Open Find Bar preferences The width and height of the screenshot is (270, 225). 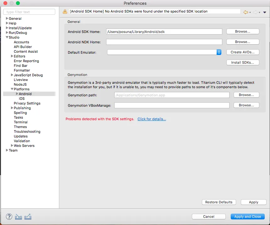[x=20, y=66]
